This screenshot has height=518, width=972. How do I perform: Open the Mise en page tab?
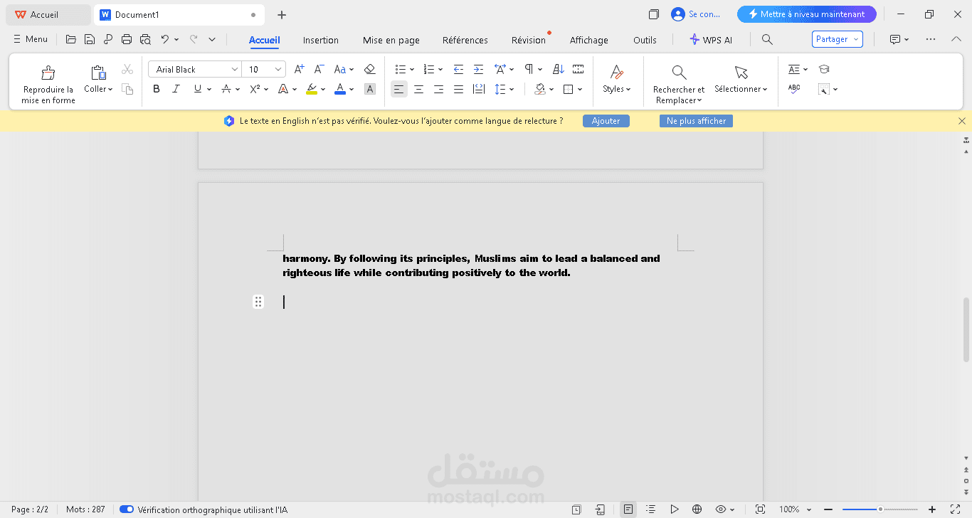[x=391, y=40]
